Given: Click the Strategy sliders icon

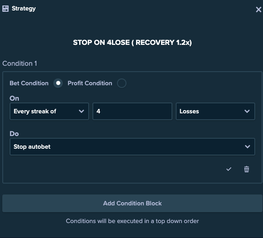Looking at the screenshot, I should click(x=5, y=9).
